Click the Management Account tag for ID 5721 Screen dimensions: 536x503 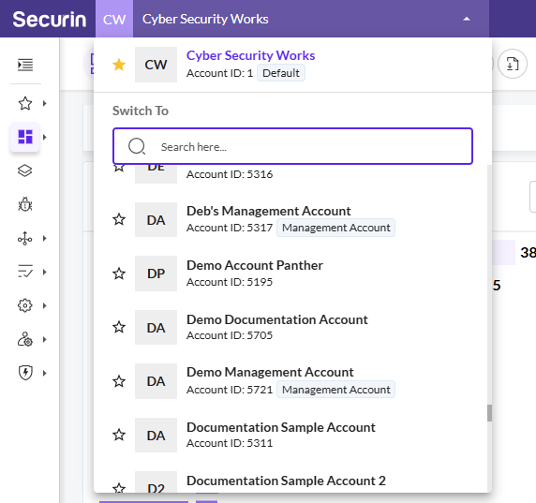[x=335, y=390]
